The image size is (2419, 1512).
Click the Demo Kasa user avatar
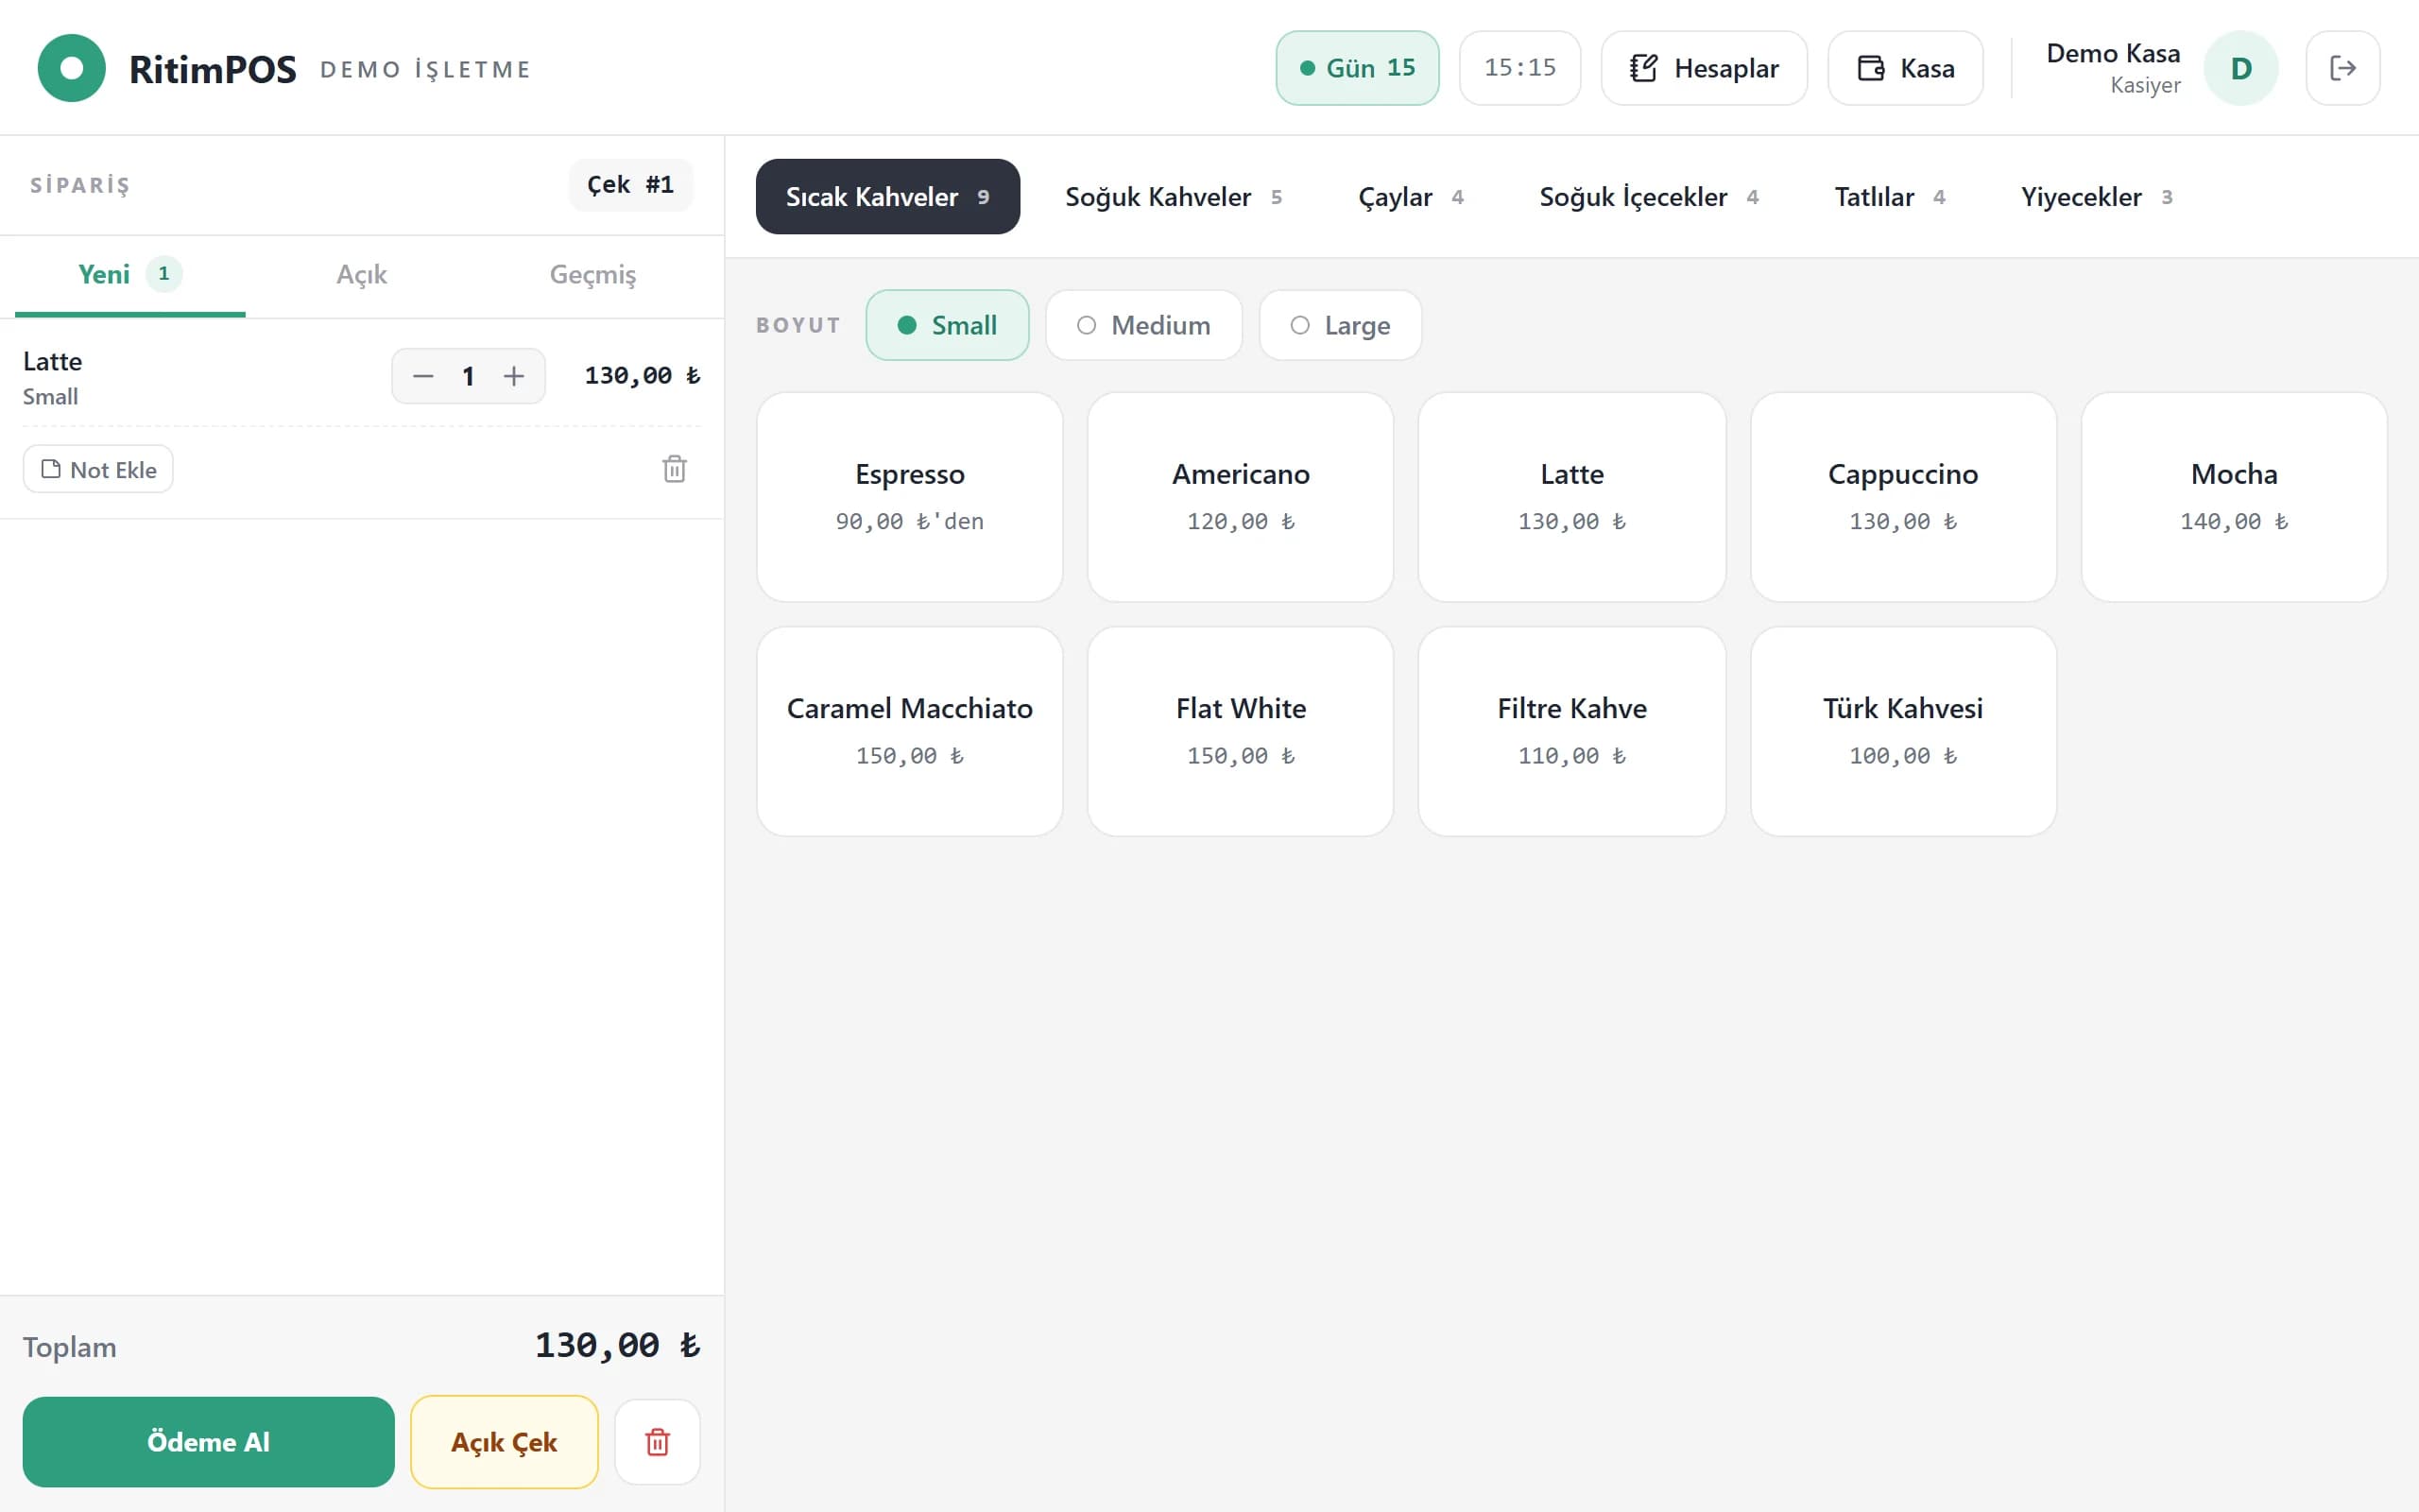pos(2240,68)
